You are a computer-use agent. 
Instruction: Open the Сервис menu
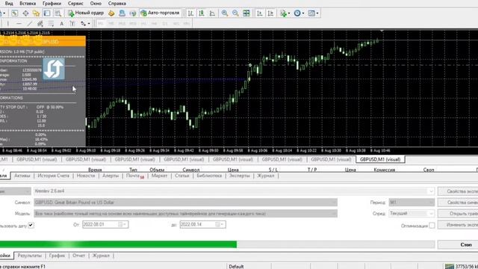[x=75, y=3]
